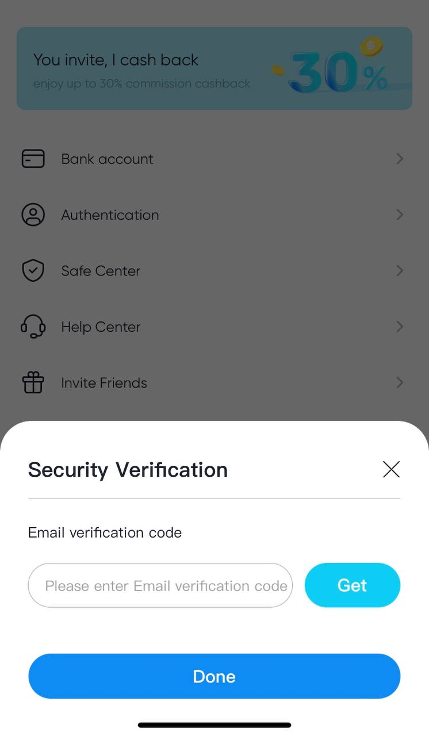Tap the invite cashback promo banner
The height and width of the screenshot is (736, 429).
[144, 69]
